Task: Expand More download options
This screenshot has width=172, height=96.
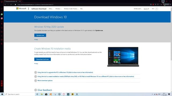Action: pos(44,81)
